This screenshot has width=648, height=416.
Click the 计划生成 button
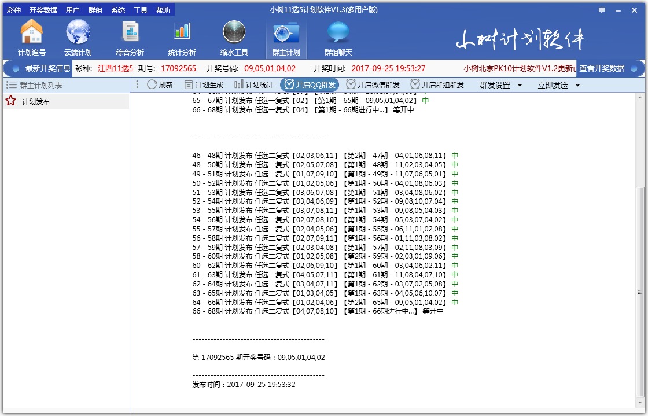click(207, 84)
